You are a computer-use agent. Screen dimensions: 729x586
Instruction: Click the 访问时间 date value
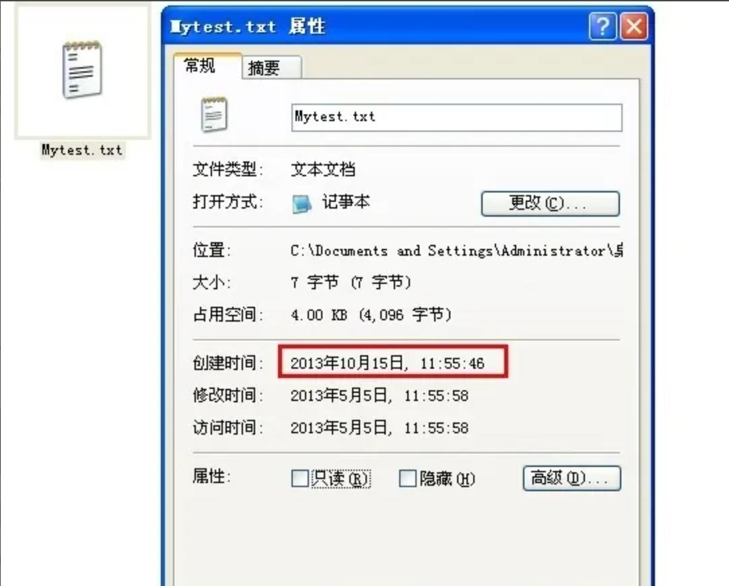380,427
